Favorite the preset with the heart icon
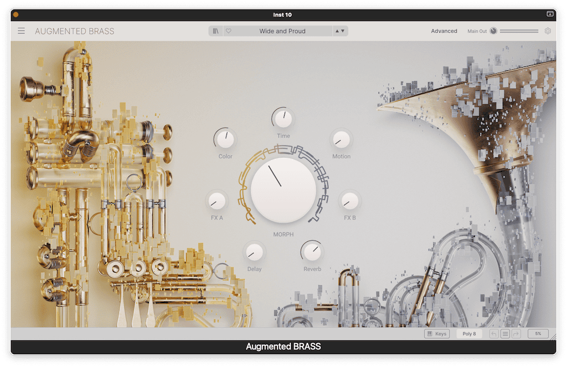 coord(229,31)
